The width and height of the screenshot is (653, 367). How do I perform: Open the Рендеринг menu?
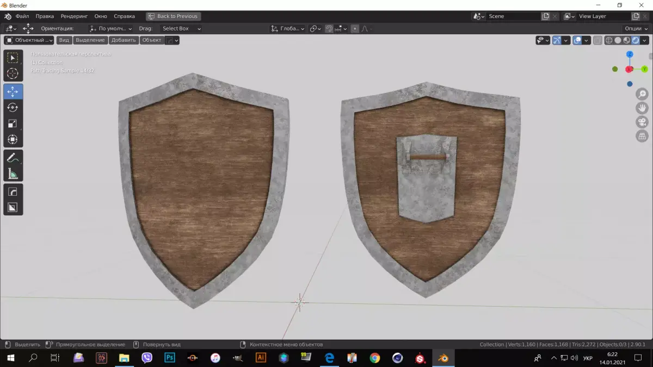coord(74,16)
